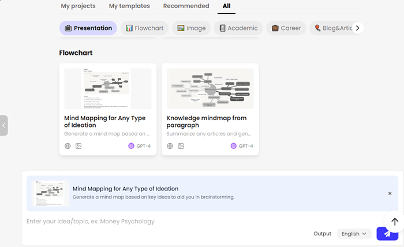Image resolution: width=404 pixels, height=247 pixels.
Task: Click the Blog&Article chip icon
Action: coord(317,28)
